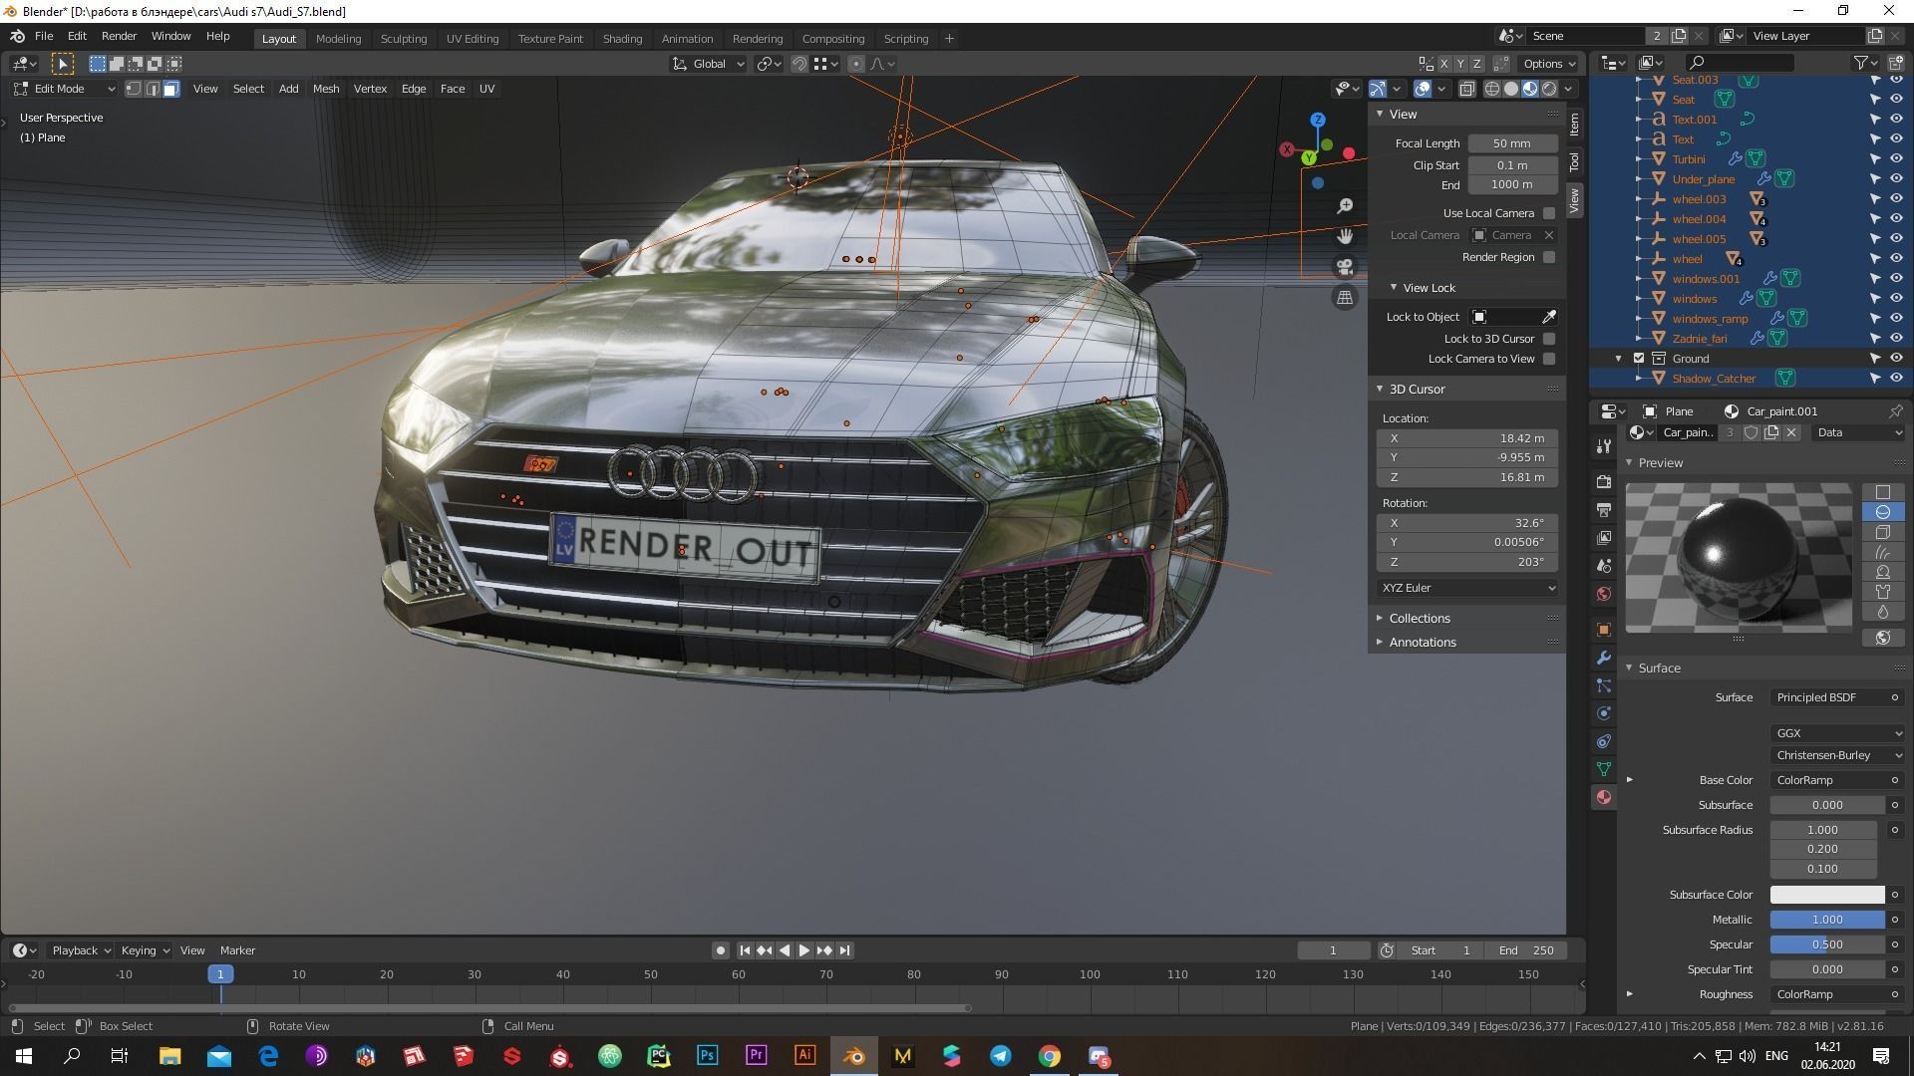The width and height of the screenshot is (1914, 1076).
Task: Click the viewport zoom magnifier icon
Action: coord(1345,206)
